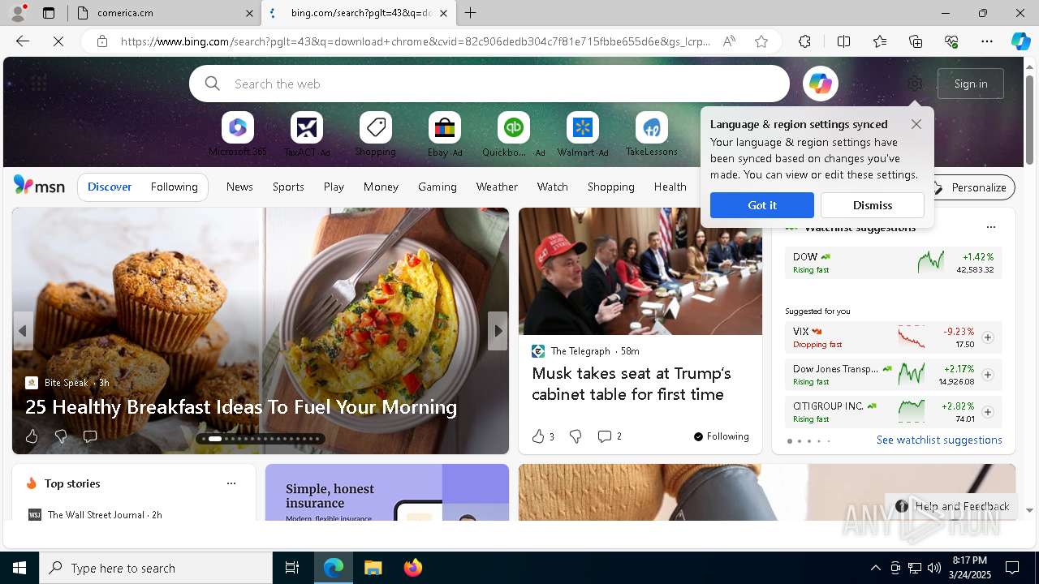The image size is (1039, 584).
Task: Open the TaxACT shortcut icon
Action: pos(306,127)
